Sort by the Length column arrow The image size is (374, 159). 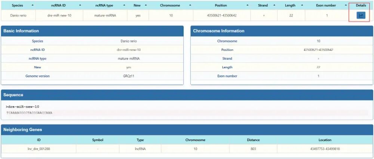click(x=302, y=5)
